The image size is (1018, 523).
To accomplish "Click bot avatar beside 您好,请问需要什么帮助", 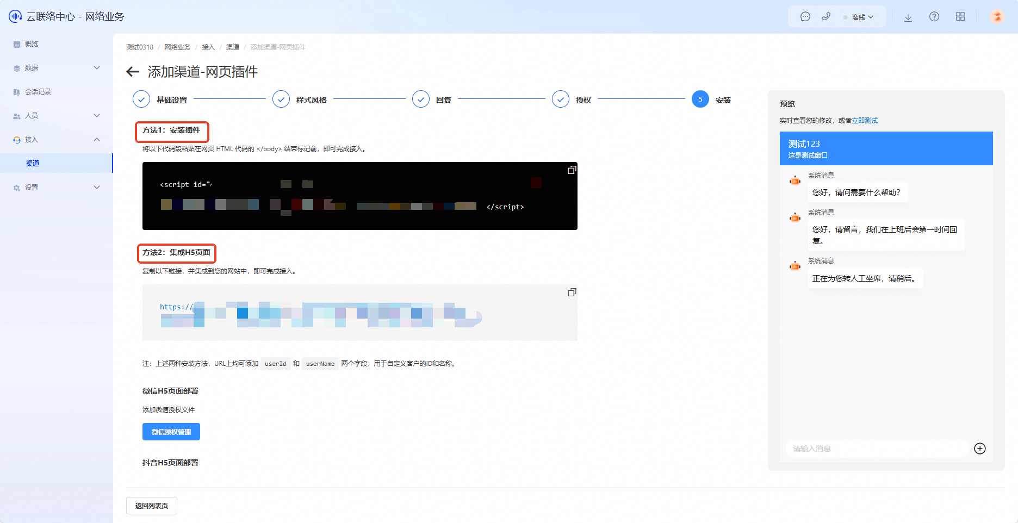I will click(x=795, y=180).
